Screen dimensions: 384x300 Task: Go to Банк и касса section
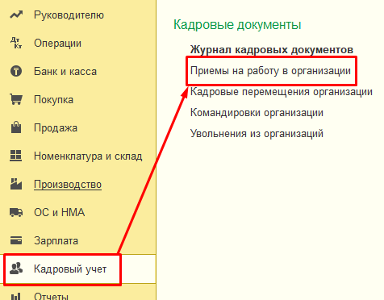(x=65, y=72)
